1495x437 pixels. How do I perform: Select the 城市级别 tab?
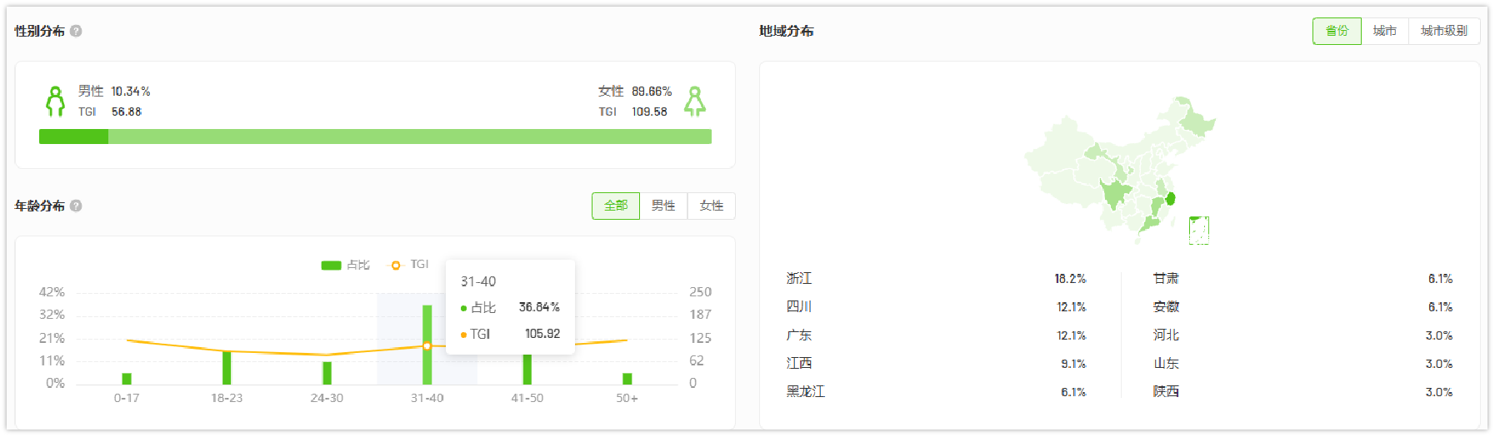tap(1443, 31)
